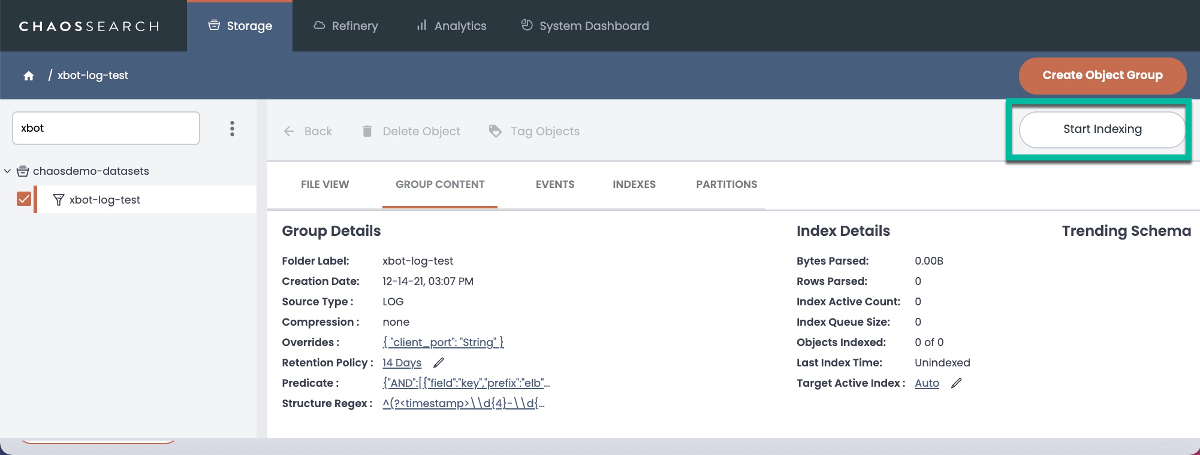1200x455 pixels.
Task: Click the '0 of 0' objects indexed value
Action: pos(929,342)
